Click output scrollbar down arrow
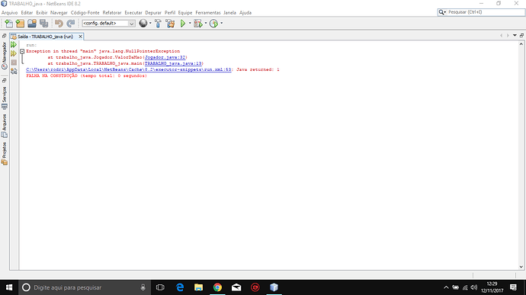 tap(521, 267)
